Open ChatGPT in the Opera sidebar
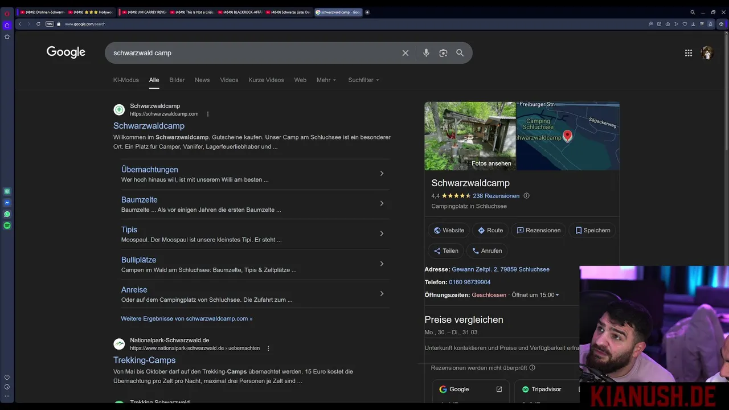729x410 pixels. [x=7, y=191]
